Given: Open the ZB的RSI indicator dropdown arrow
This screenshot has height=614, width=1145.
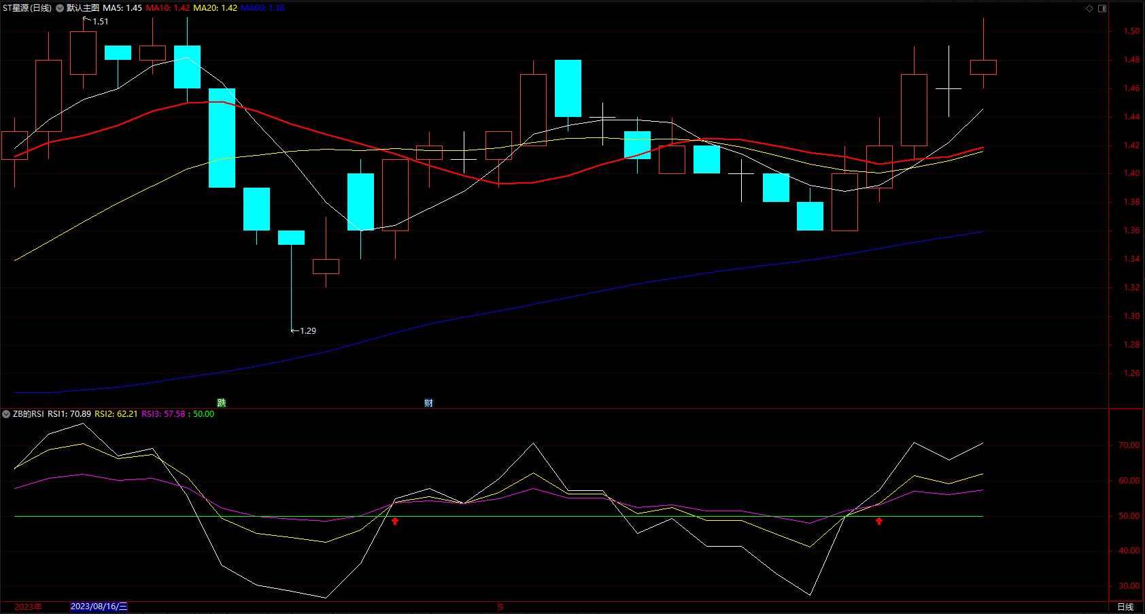Looking at the screenshot, I should [x=6, y=414].
